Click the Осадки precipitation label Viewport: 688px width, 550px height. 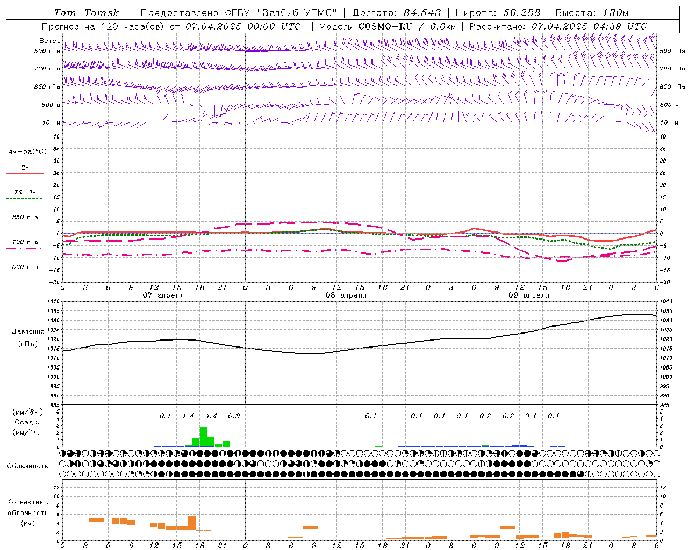[x=27, y=423]
